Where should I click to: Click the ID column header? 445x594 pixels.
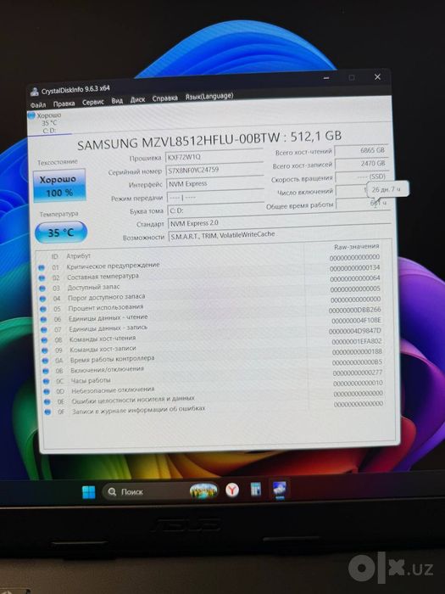click(55, 256)
